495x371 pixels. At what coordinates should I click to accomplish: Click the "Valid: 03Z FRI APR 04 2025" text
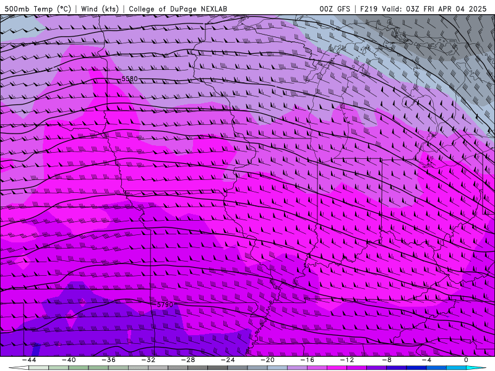[434, 9]
